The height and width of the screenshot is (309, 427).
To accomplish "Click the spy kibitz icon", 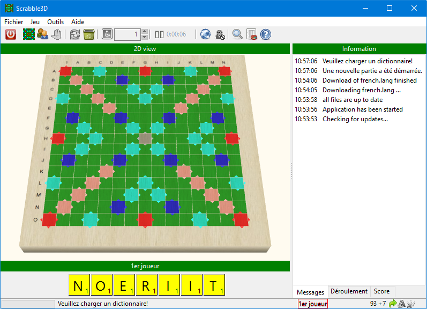I will pyautogui.click(x=220, y=34).
